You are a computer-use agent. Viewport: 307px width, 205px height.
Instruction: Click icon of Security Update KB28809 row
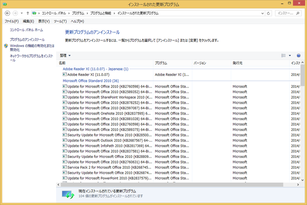[64, 156]
